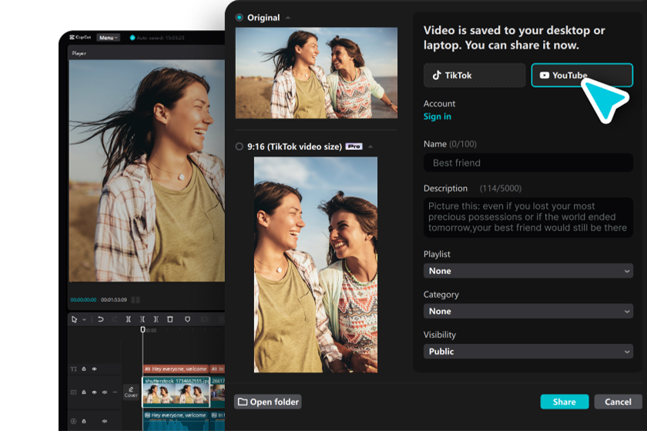Add a marker with the shield icon
Screen dimensions: 647x431
[187, 319]
